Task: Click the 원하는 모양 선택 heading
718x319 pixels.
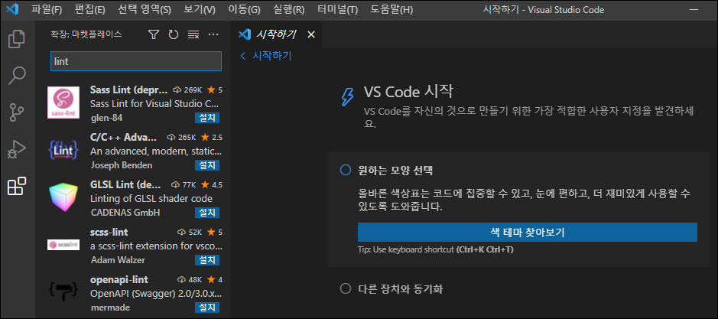Action: tap(395, 171)
